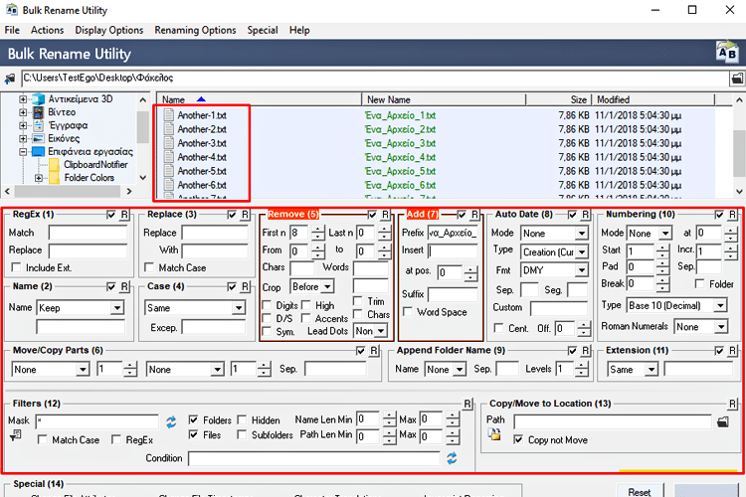Sort by Size column header
Viewport: 746px width, 497px height.
pos(558,99)
